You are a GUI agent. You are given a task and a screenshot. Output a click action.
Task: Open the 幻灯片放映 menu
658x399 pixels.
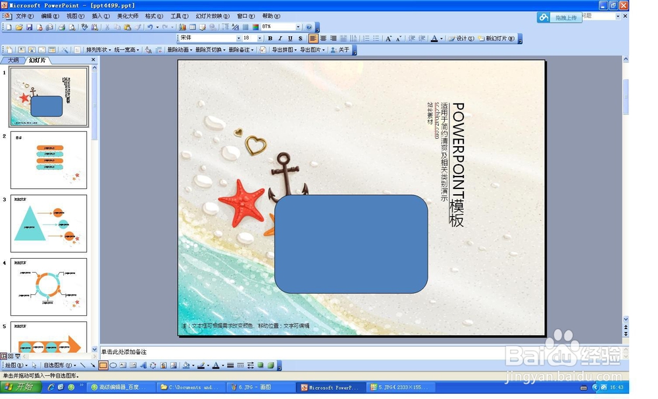point(213,16)
